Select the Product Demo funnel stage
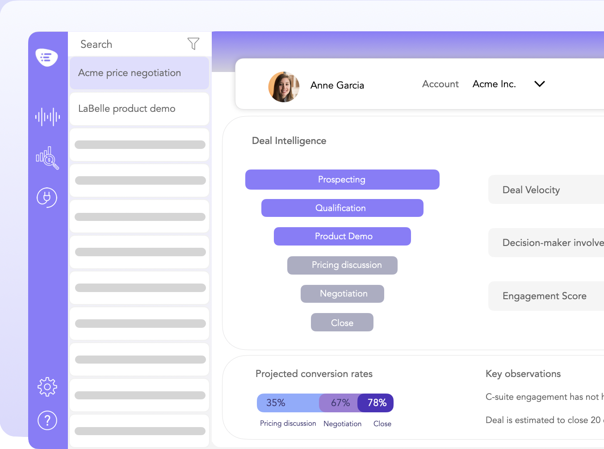 (342, 236)
